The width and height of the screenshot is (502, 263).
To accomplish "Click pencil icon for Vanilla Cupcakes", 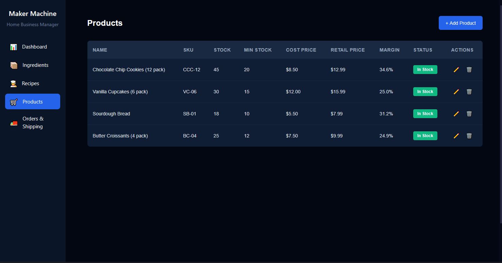I will coord(456,92).
